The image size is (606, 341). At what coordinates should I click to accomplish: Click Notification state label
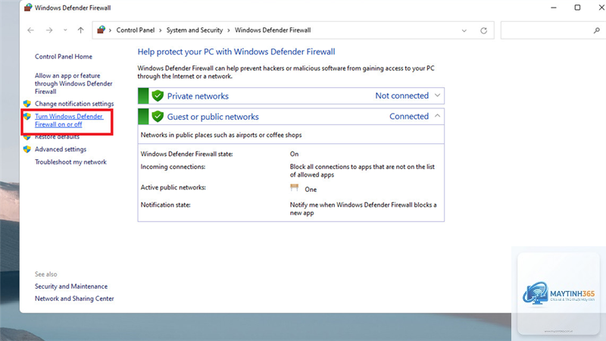[165, 205]
